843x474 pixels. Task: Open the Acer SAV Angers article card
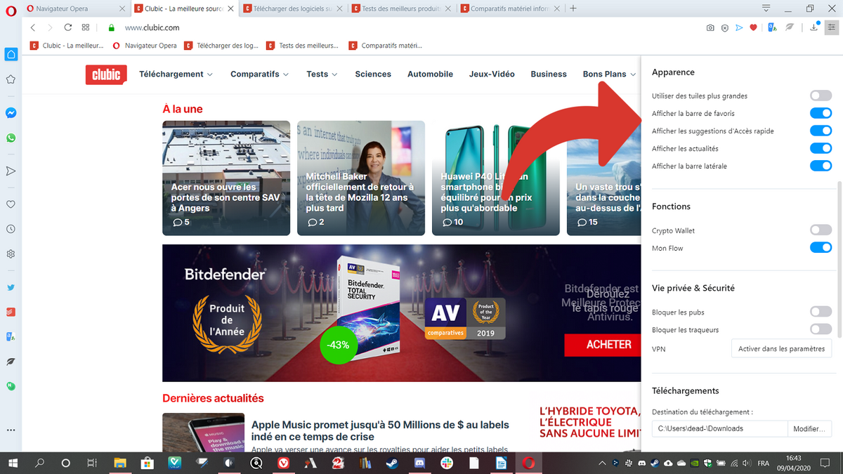(226, 178)
